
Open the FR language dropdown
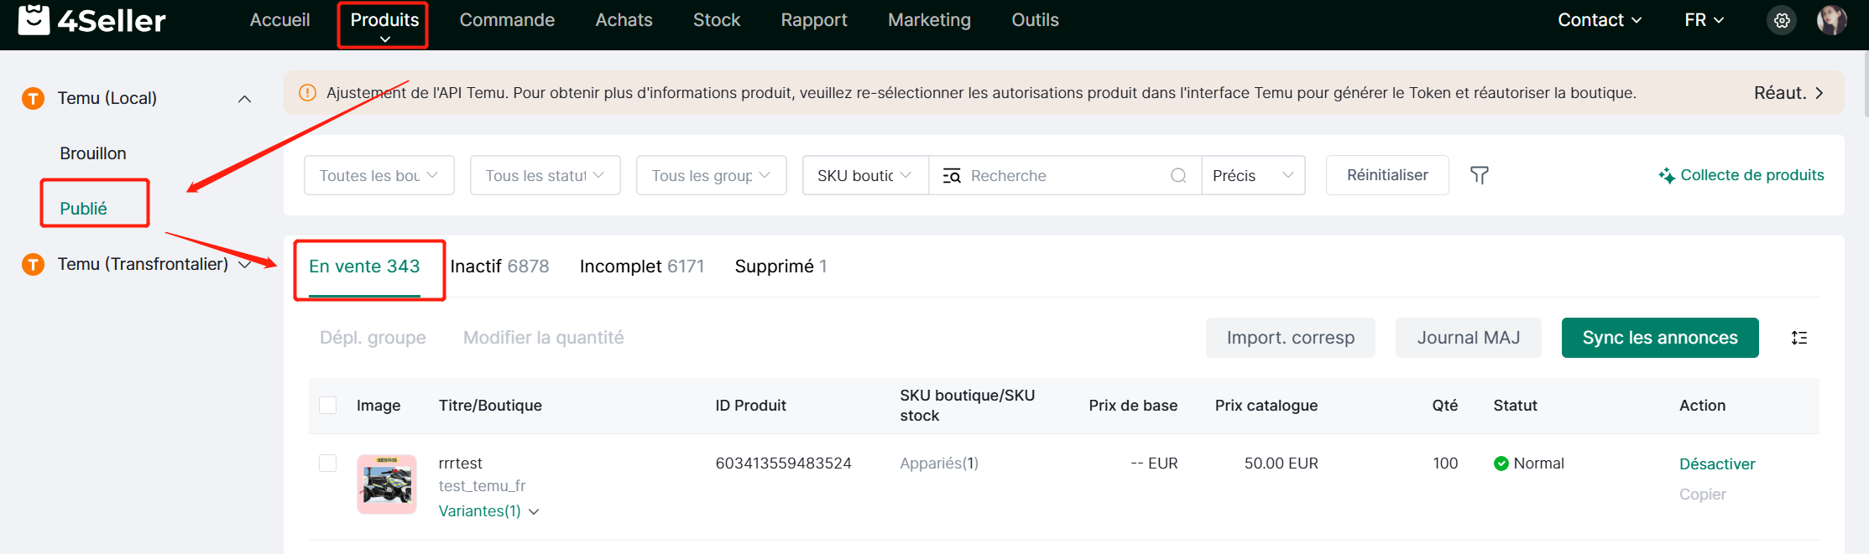click(1704, 20)
